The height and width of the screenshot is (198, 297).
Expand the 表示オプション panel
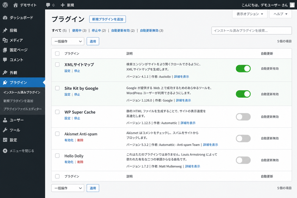(x=250, y=14)
